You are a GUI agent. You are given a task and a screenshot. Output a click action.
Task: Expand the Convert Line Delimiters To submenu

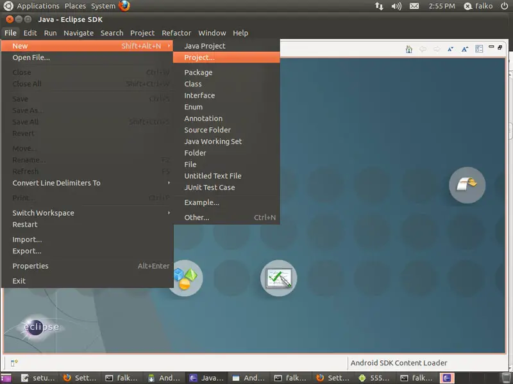tap(169, 183)
